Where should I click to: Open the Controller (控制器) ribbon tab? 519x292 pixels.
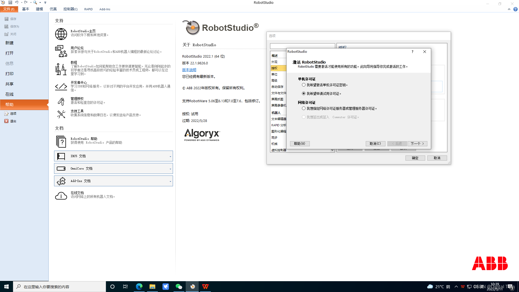point(71,9)
